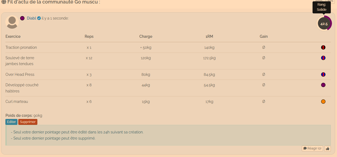337x157 pixels.
Task: Open the Diabl profile link
Action: [x=31, y=18]
